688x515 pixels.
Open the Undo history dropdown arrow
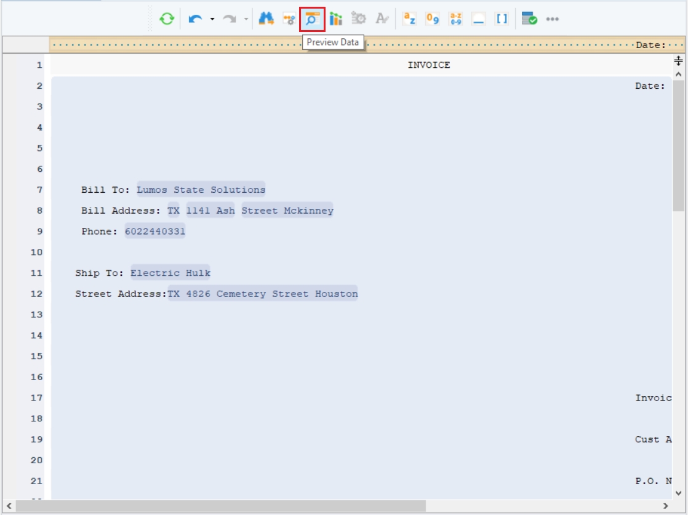pyautogui.click(x=212, y=19)
